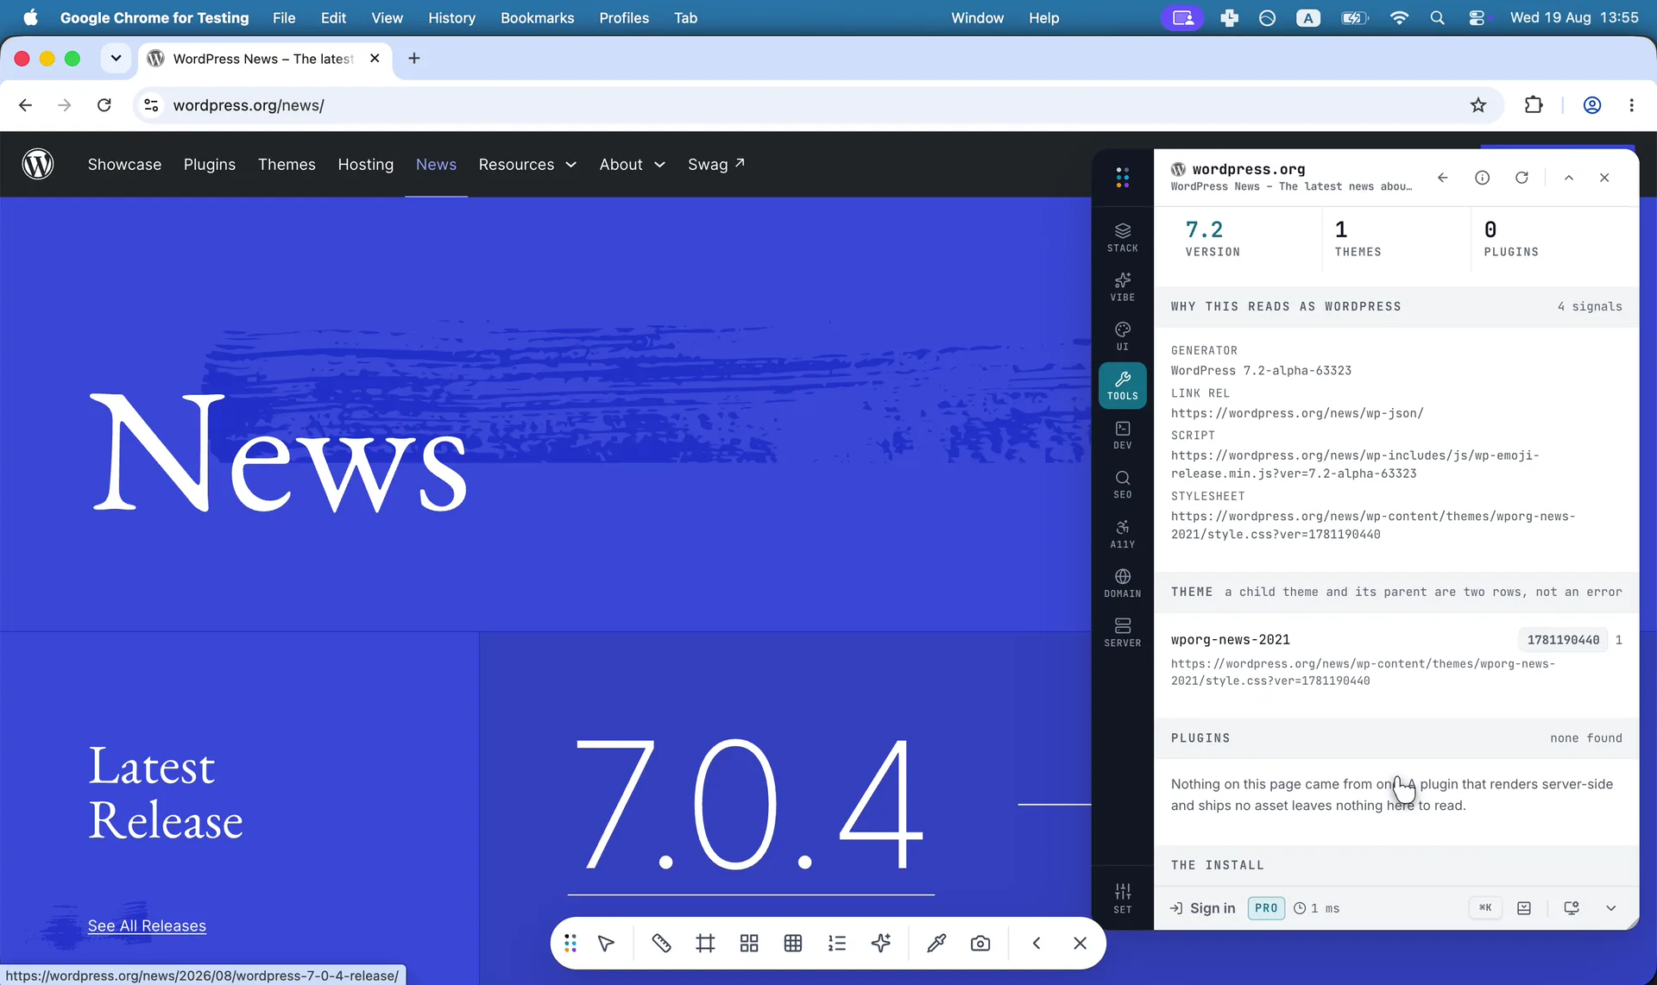The width and height of the screenshot is (1657, 985).
Task: Click See All Releases link
Action: click(147, 925)
